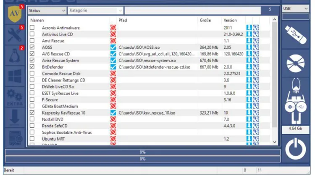The height and width of the screenshot is (177, 315).
Task: Open the Status filter dropdown
Action: [47, 11]
